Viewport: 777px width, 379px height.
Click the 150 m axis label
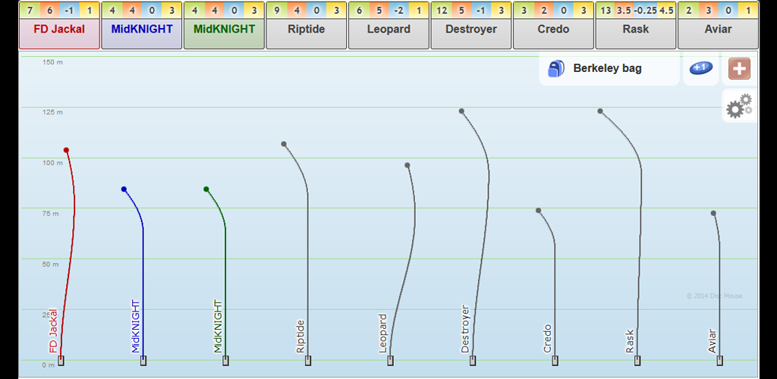click(52, 62)
